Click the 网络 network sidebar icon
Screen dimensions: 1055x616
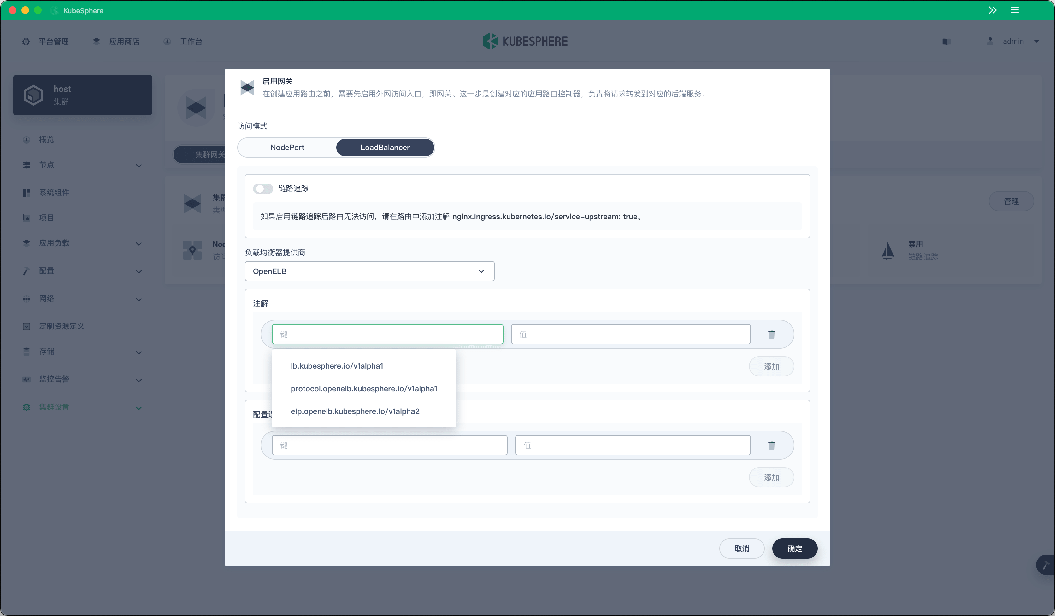pyautogui.click(x=27, y=299)
